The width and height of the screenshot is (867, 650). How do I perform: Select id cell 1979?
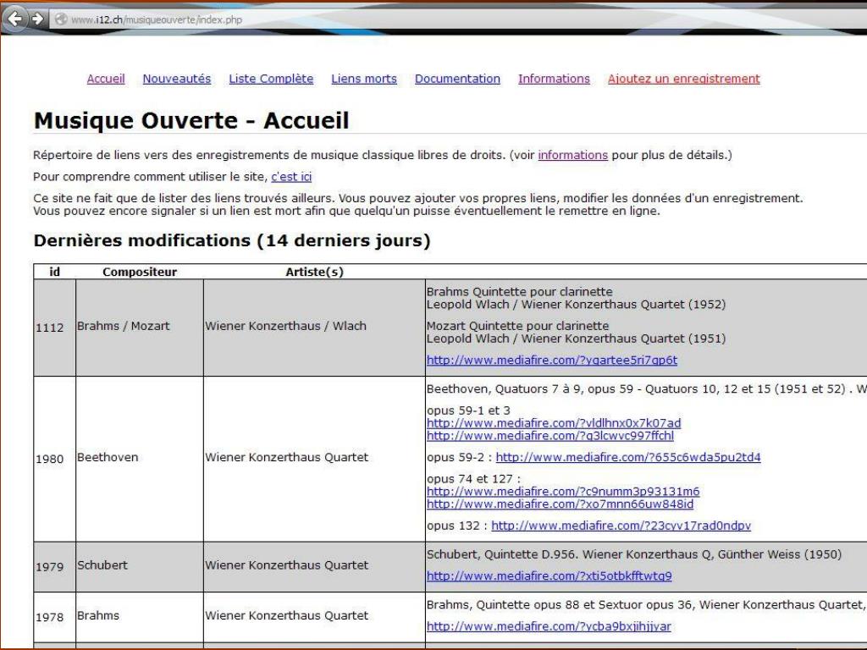(54, 566)
